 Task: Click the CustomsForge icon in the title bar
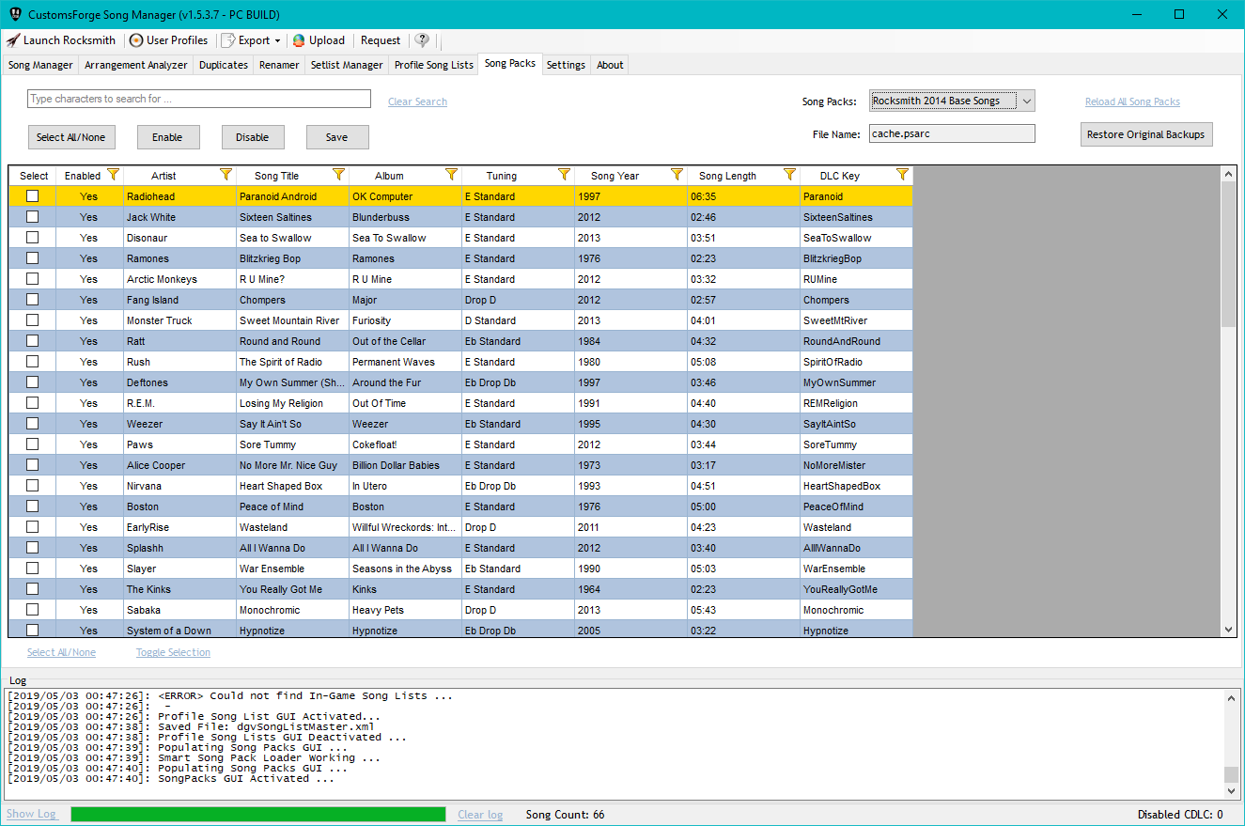pyautogui.click(x=13, y=14)
